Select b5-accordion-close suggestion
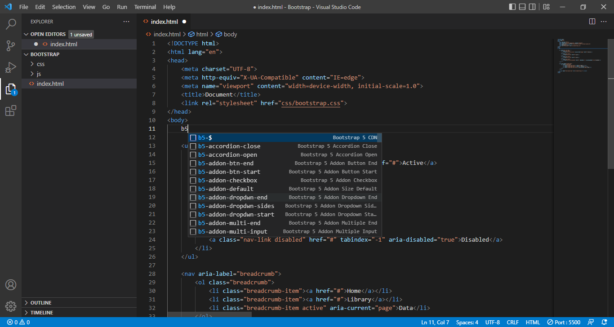 pos(285,146)
